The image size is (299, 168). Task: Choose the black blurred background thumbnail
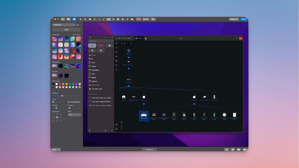(66, 75)
